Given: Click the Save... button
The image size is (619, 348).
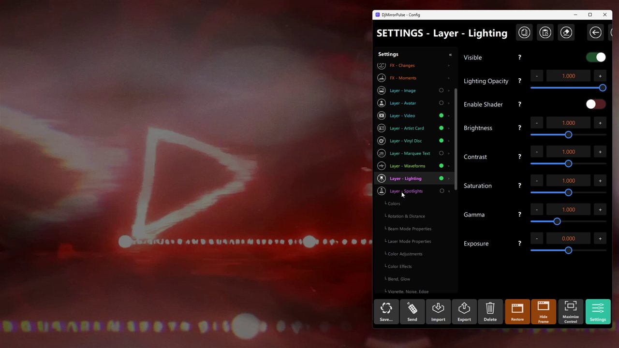Looking at the screenshot, I should pyautogui.click(x=386, y=312).
